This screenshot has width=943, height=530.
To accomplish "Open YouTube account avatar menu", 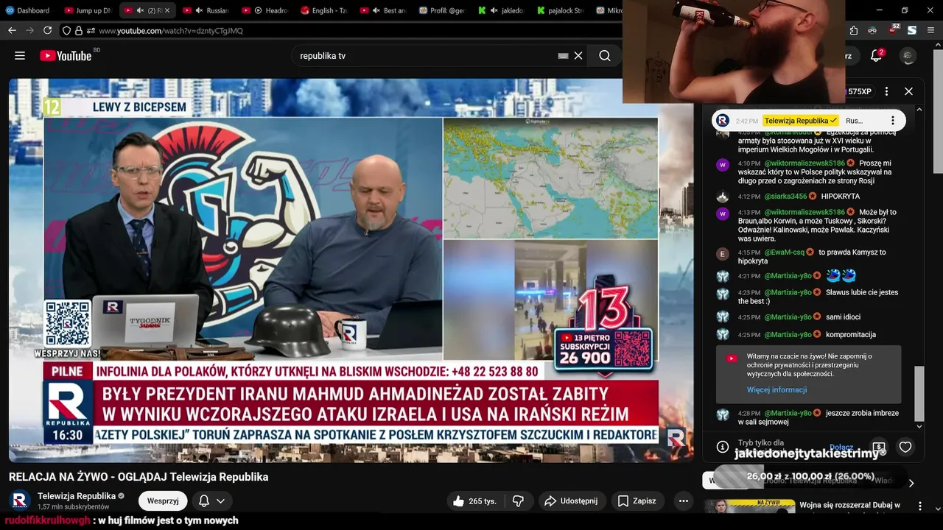I will click(x=909, y=56).
